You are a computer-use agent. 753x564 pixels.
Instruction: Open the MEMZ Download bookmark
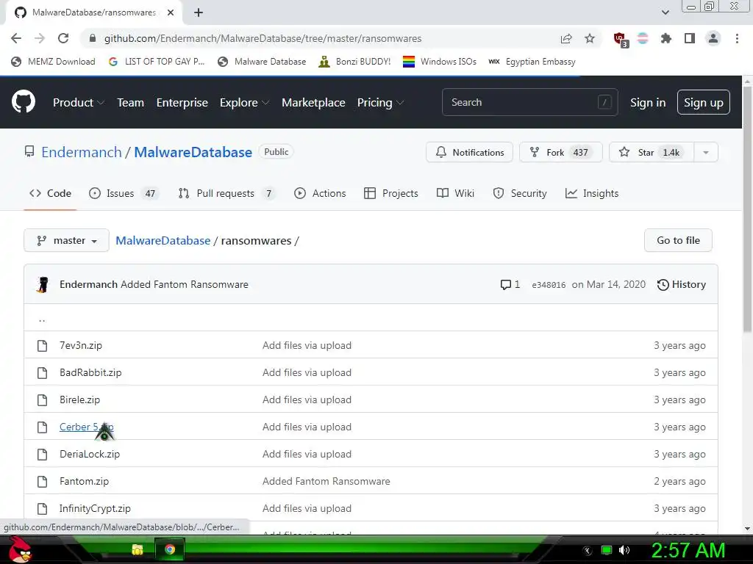point(53,62)
